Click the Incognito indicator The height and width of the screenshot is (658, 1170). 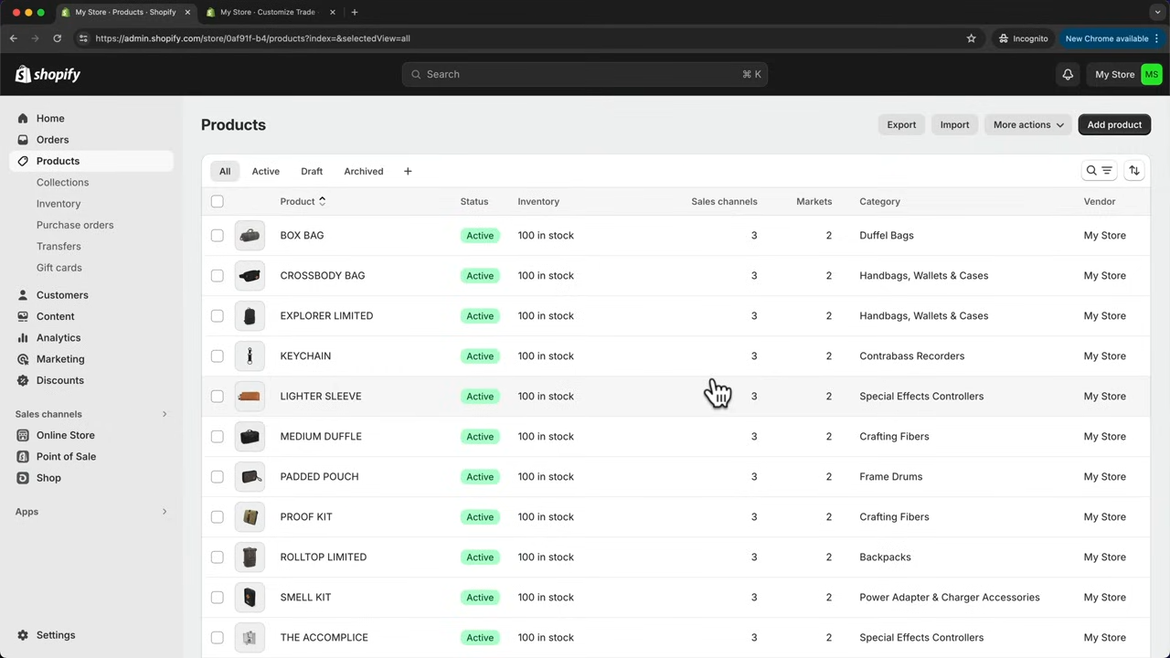coord(1023,38)
